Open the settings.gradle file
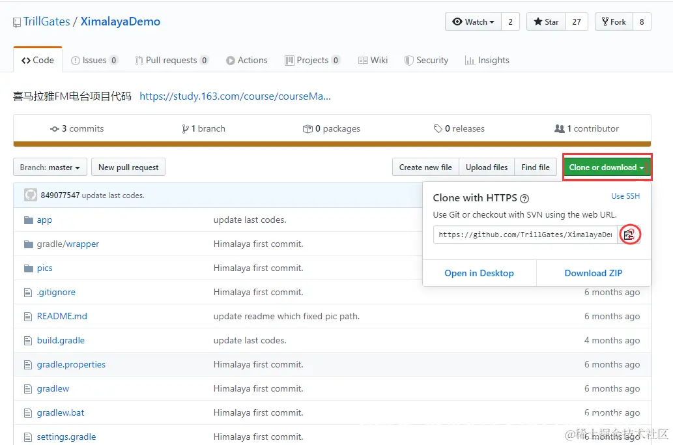 [x=66, y=437]
